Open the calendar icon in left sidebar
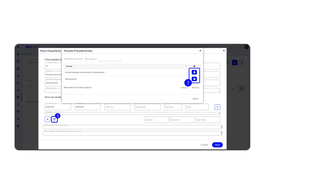312x182 pixels. pyautogui.click(x=18, y=61)
